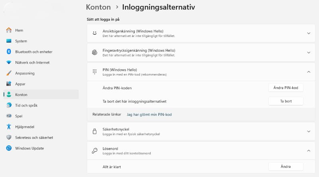
Task: Open the Hem settings page
Action: (41, 30)
